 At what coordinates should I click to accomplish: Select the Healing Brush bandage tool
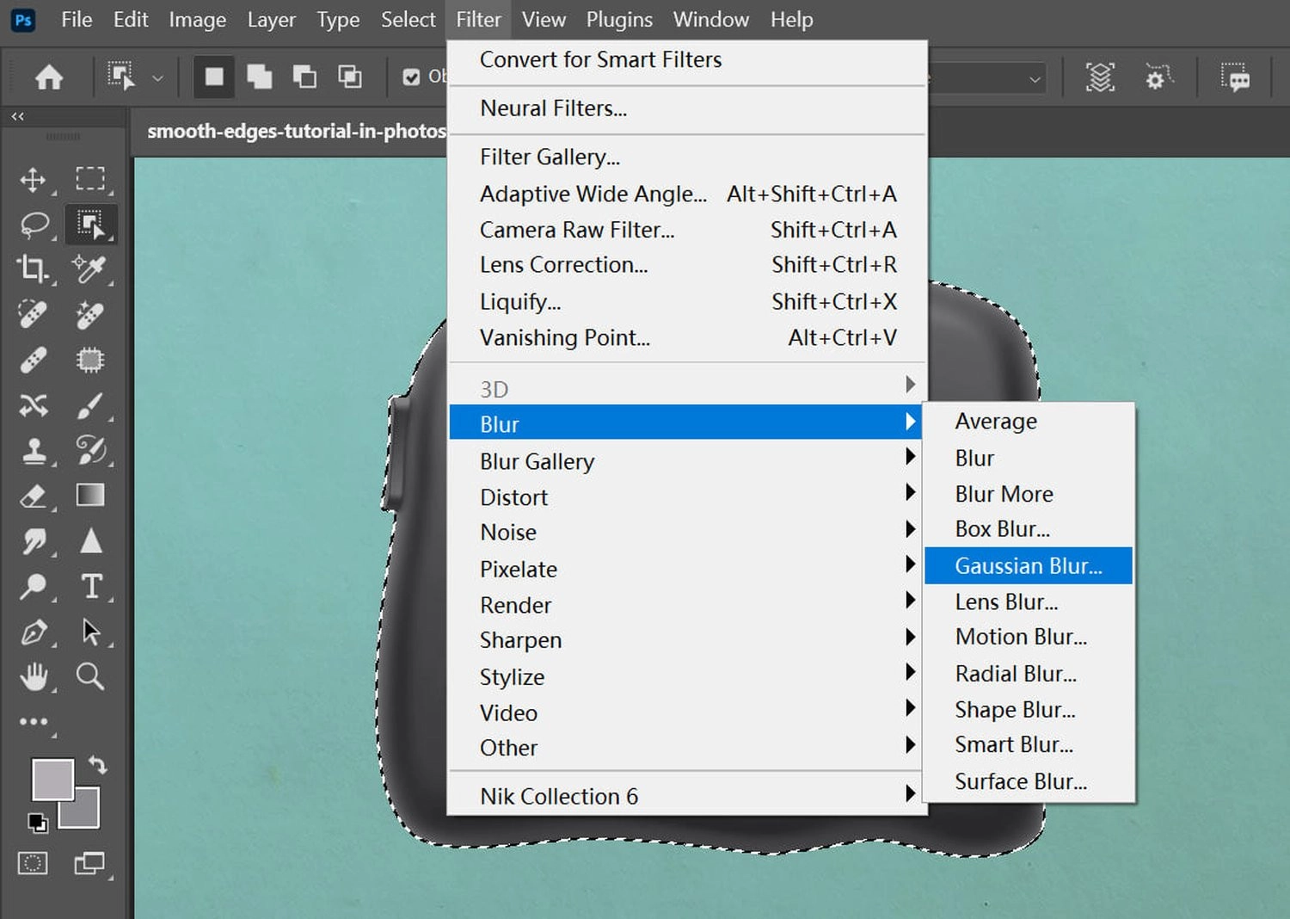[x=34, y=360]
